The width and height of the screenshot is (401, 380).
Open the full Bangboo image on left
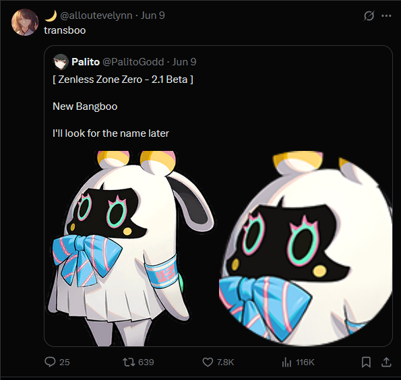(x=131, y=249)
